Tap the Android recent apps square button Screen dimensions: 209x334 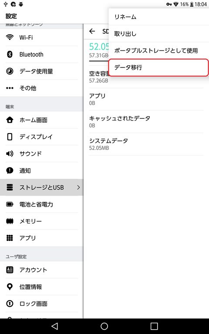[154, 326]
